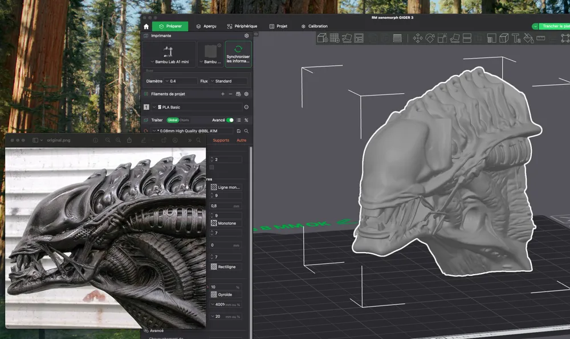Select the Auto-orient tool in top toolbar
This screenshot has width=570, height=339.
pyautogui.click(x=347, y=38)
